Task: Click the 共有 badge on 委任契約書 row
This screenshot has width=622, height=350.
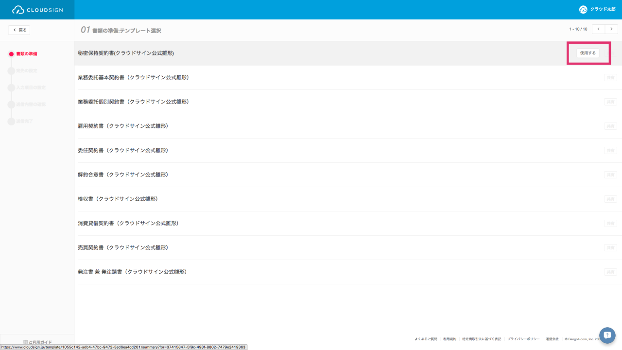Action: click(610, 150)
